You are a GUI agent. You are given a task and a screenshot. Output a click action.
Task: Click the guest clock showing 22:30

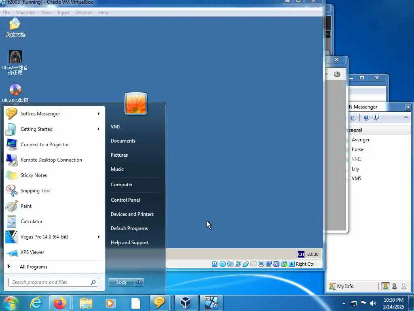(x=313, y=254)
